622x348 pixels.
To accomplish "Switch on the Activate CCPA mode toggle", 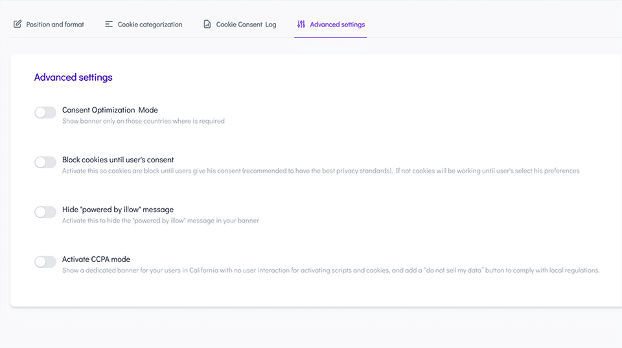I will (45, 262).
